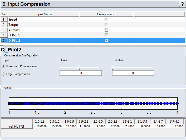Uncheck compression for Q_Pilot2
The height and width of the screenshot is (140, 186).
click(106, 41)
